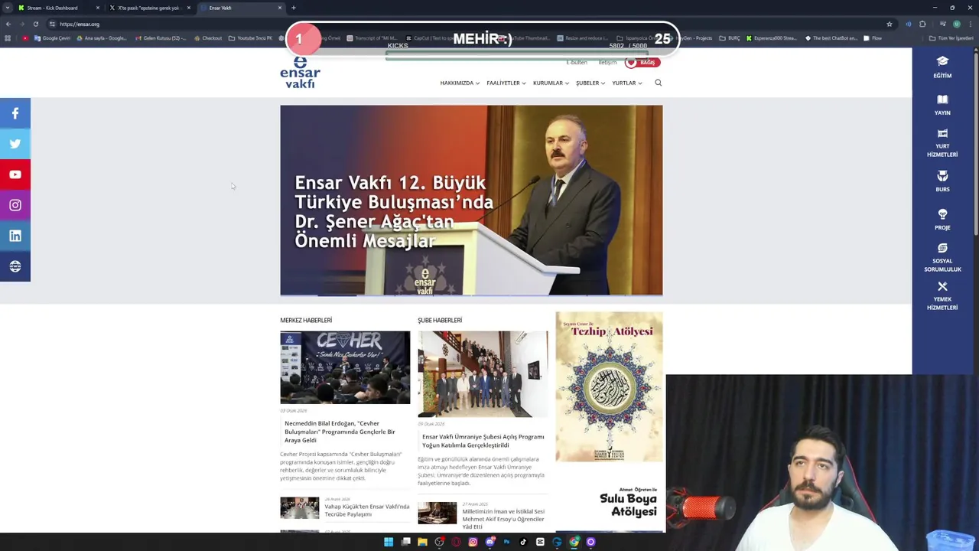Open File Explorer from the taskbar
The image size is (979, 551).
click(422, 542)
